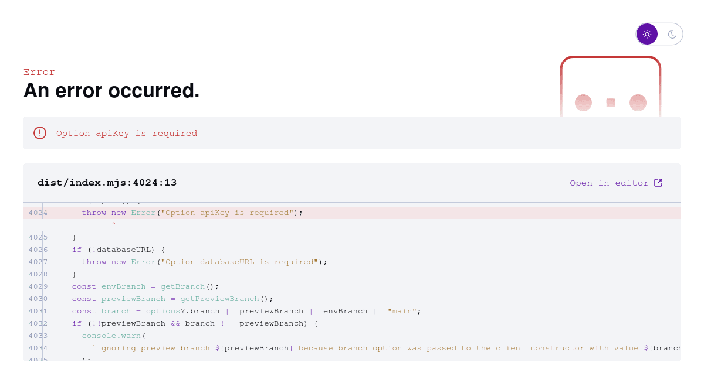Click the 'const envBranch = getBranch();' line

[145, 286]
